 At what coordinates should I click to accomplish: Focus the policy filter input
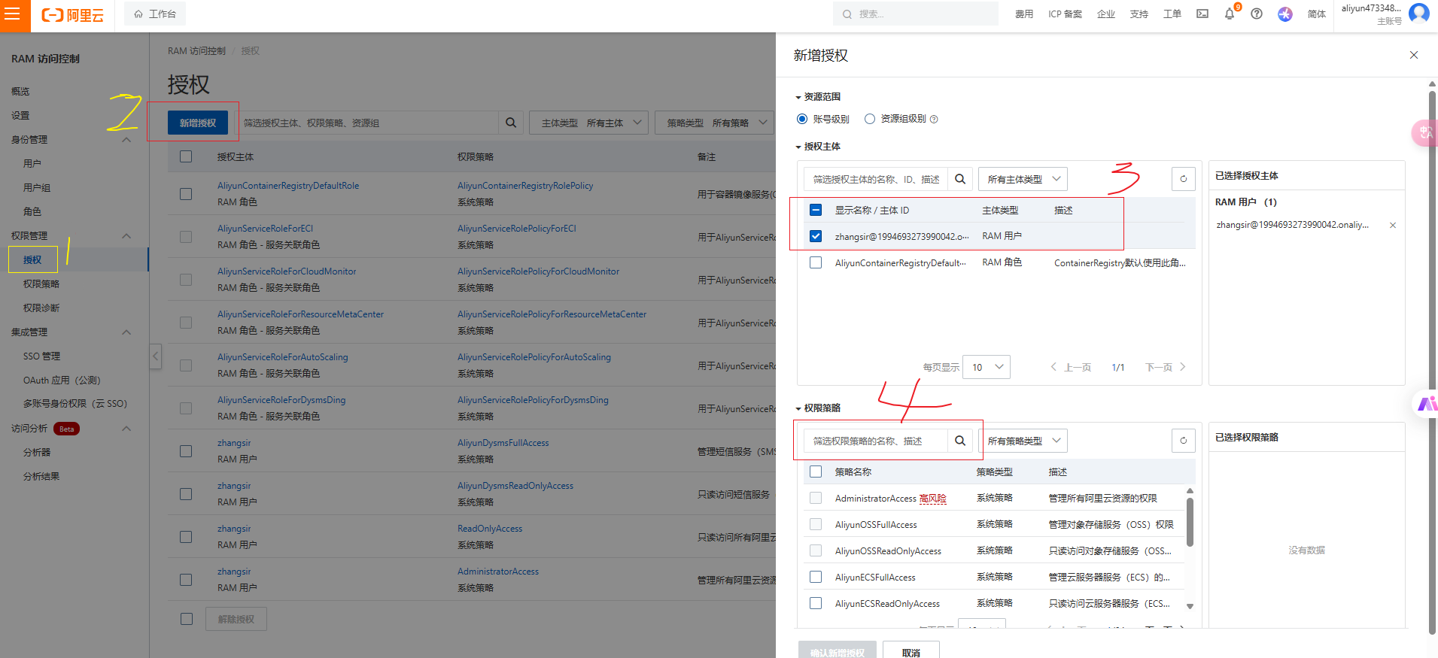pyautogui.click(x=876, y=441)
